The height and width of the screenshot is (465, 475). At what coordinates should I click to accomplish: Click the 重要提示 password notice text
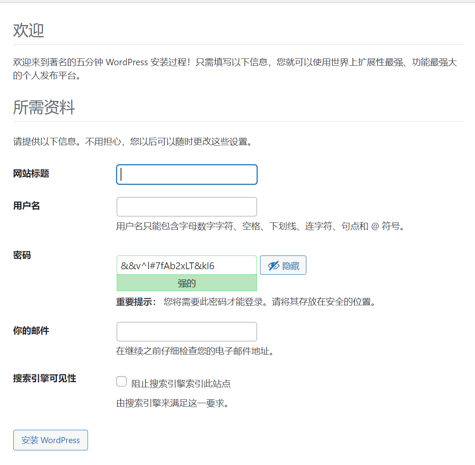click(246, 302)
